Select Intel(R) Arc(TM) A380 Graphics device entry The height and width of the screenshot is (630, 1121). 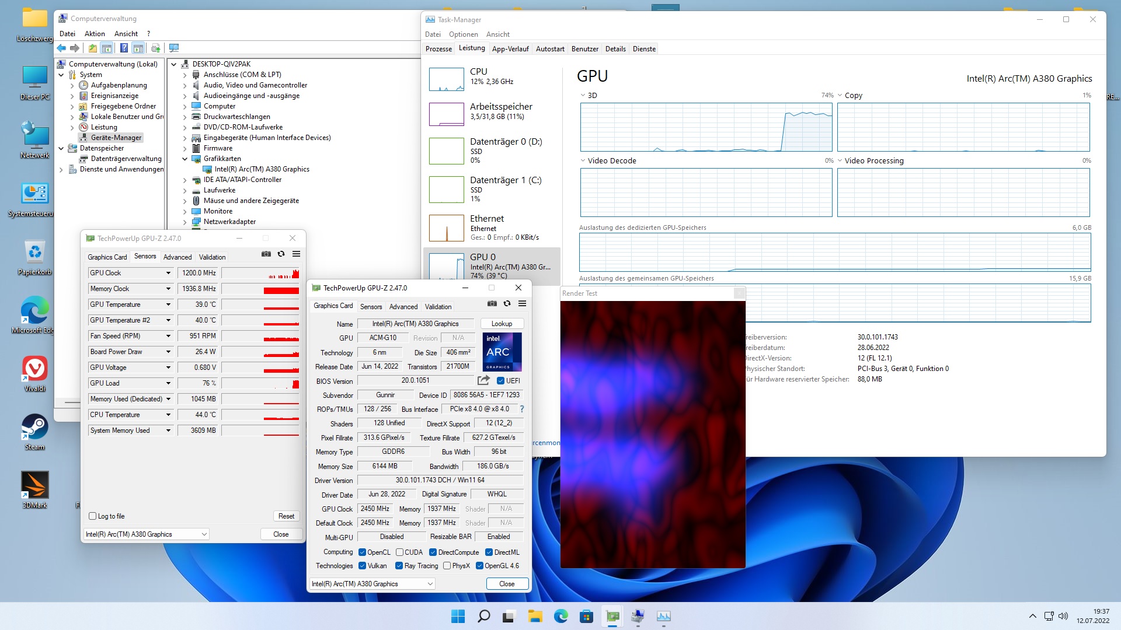click(x=262, y=169)
